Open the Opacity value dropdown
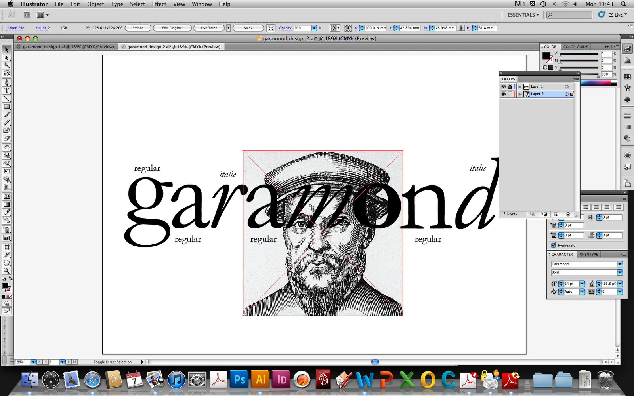634x396 pixels. click(x=314, y=28)
